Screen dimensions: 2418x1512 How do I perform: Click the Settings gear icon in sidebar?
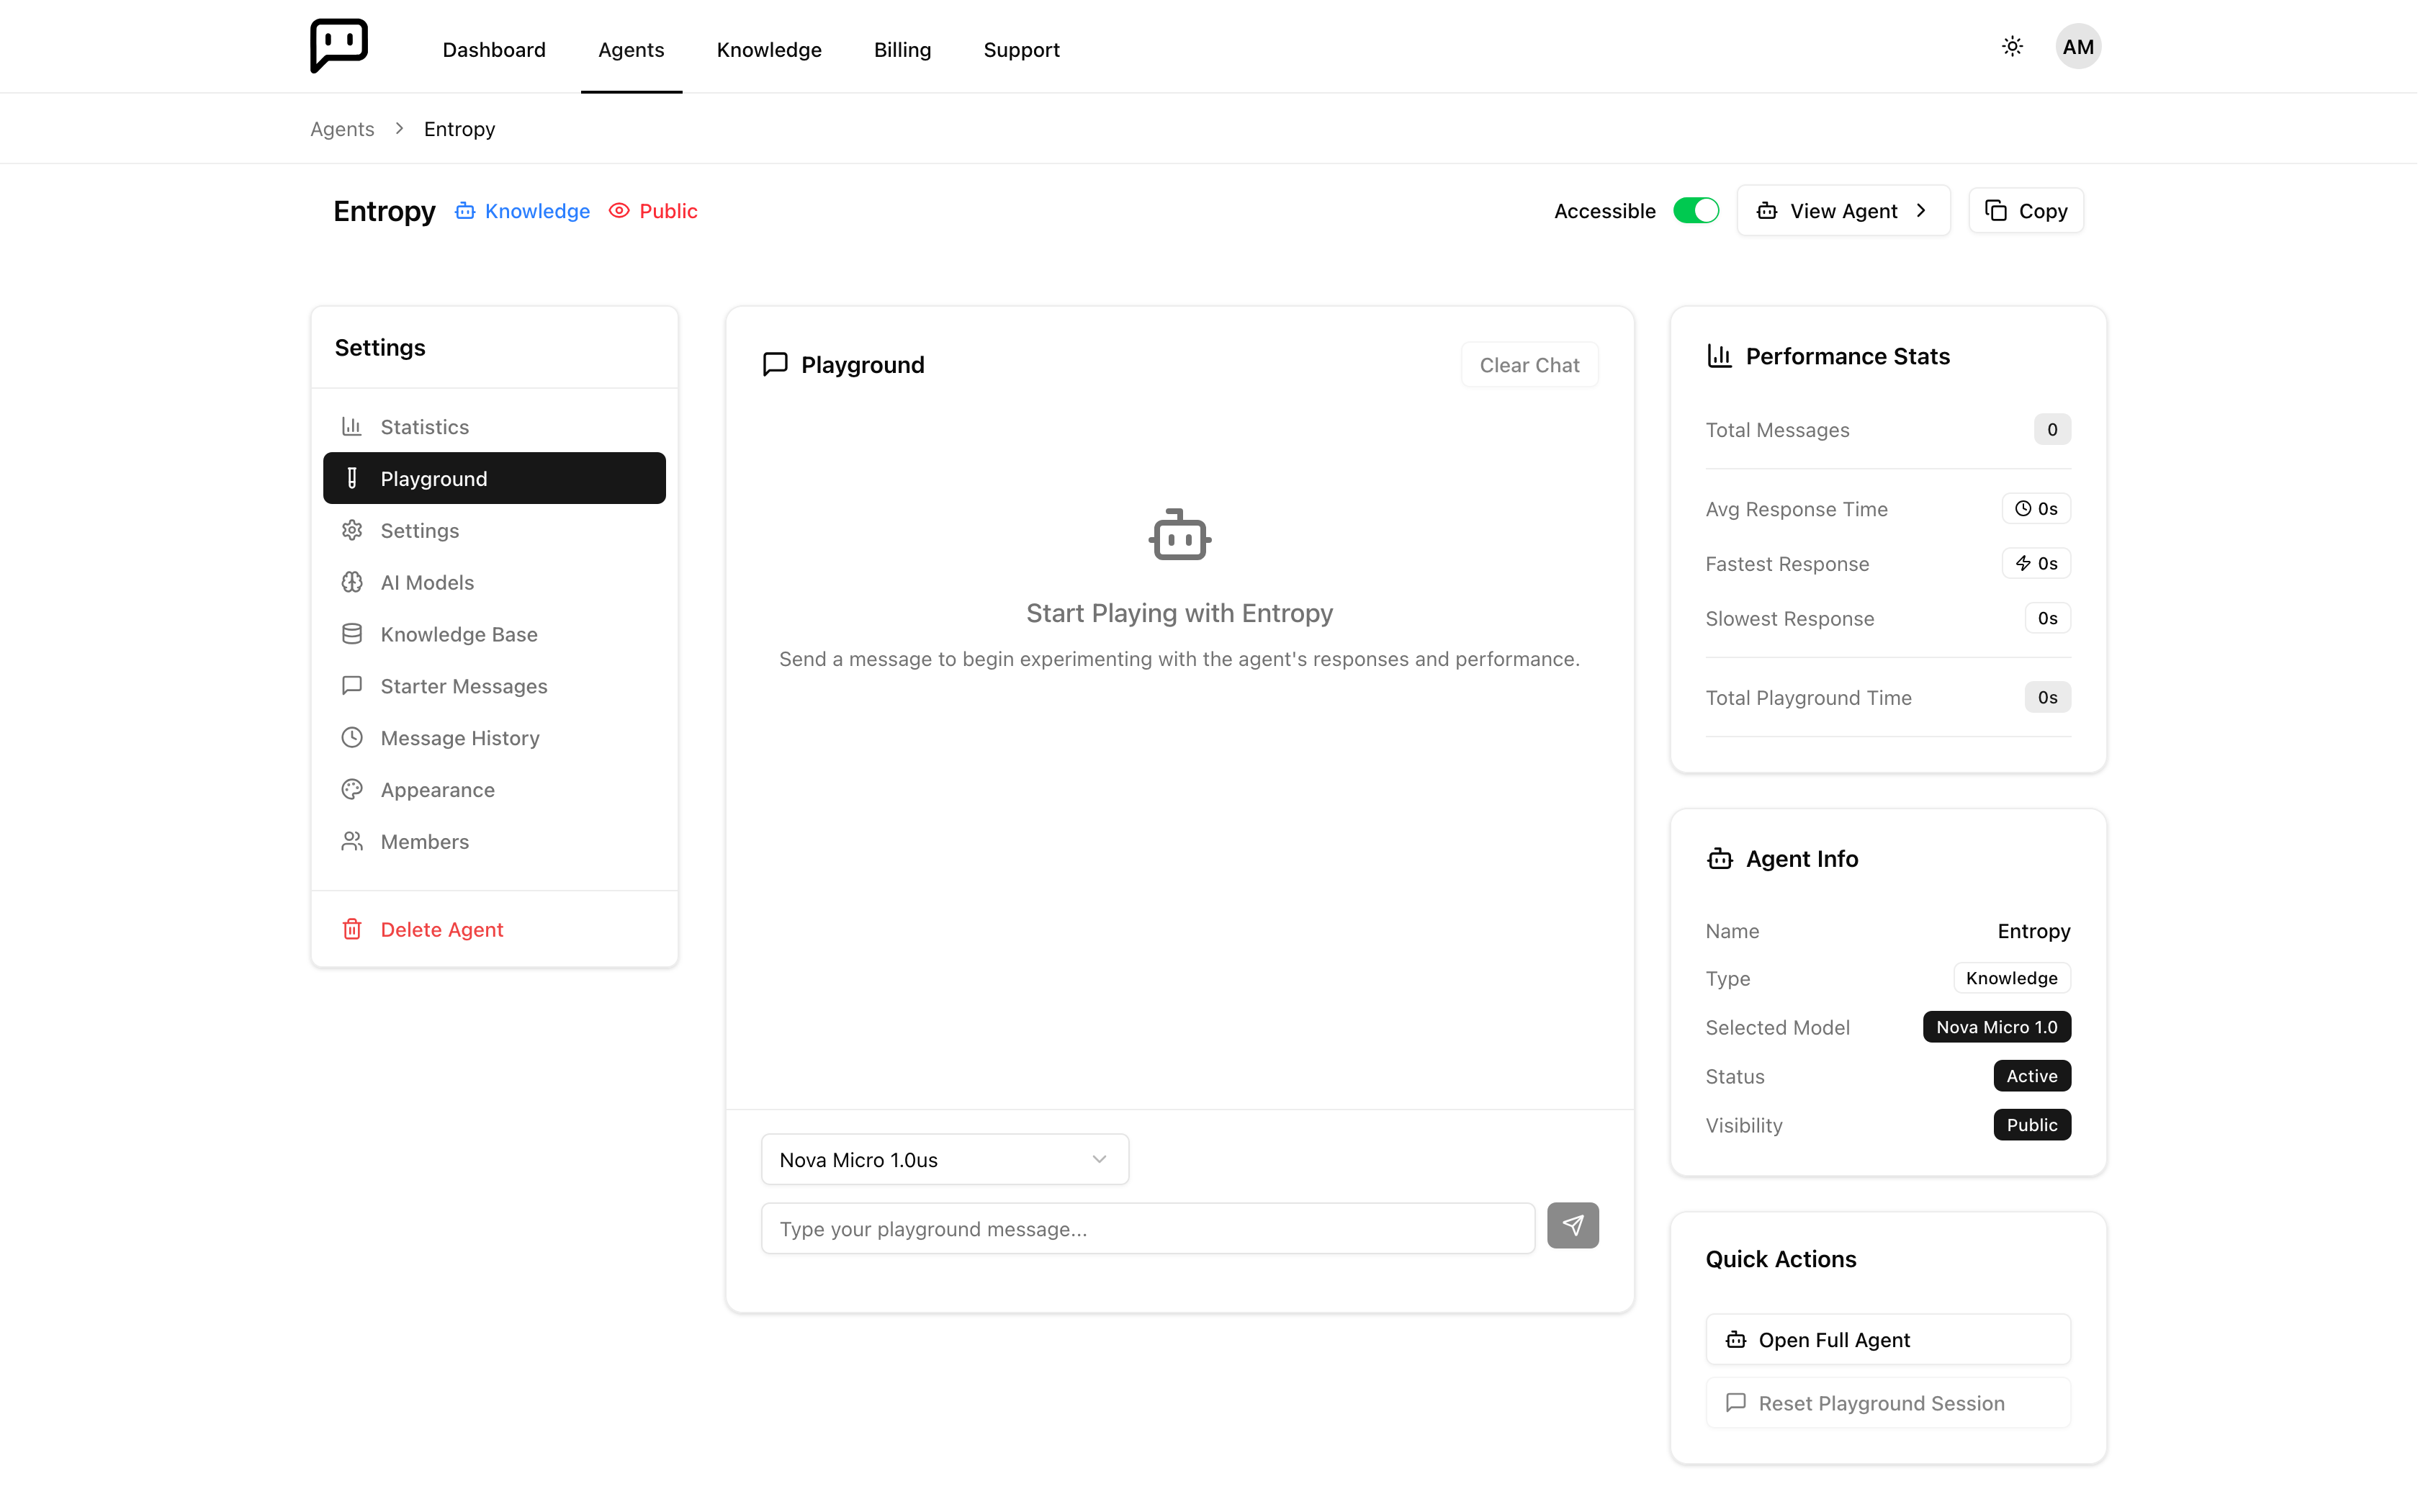(x=352, y=531)
